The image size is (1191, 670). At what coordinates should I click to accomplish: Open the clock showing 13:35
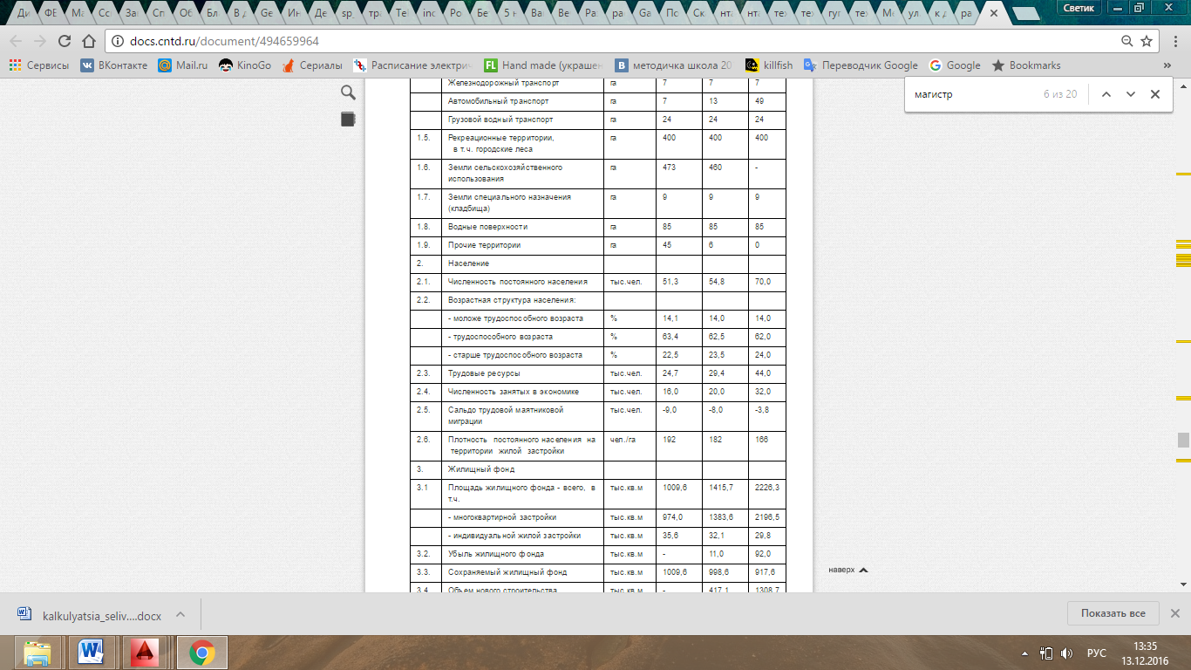1145,653
